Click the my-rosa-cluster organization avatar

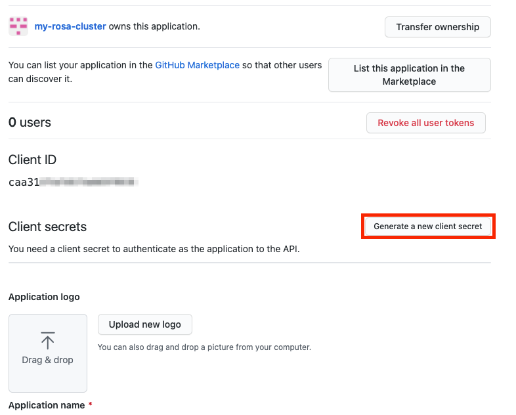pyautogui.click(x=18, y=27)
